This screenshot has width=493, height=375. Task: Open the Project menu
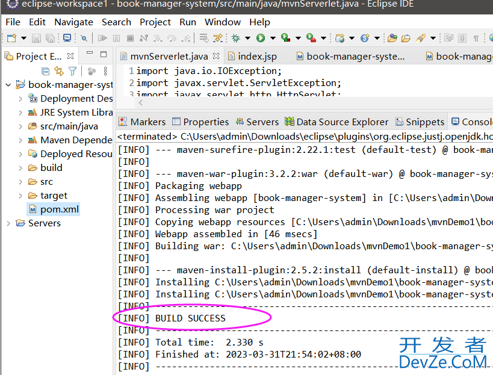coord(155,22)
